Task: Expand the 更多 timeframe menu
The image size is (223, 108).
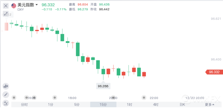Action: point(209,105)
